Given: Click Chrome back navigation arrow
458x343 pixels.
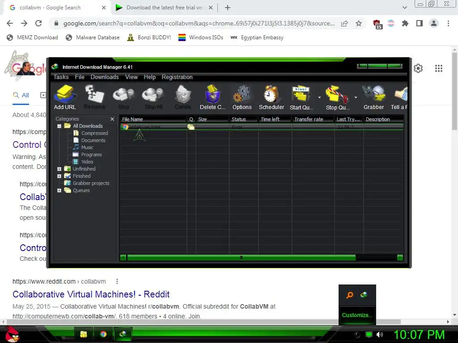Looking at the screenshot, I should pos(10,23).
